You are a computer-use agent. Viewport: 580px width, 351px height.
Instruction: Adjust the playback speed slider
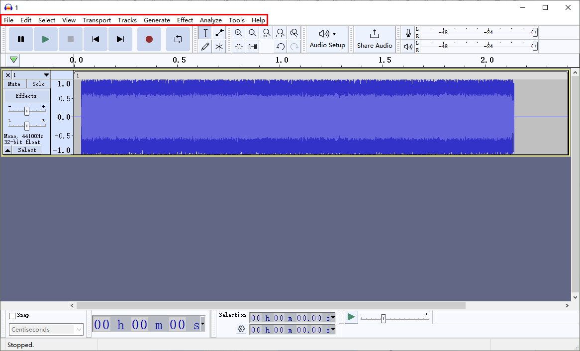tap(384, 318)
